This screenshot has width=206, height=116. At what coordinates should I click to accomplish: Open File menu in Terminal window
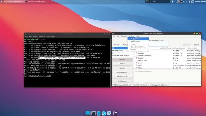[x=26, y=37]
